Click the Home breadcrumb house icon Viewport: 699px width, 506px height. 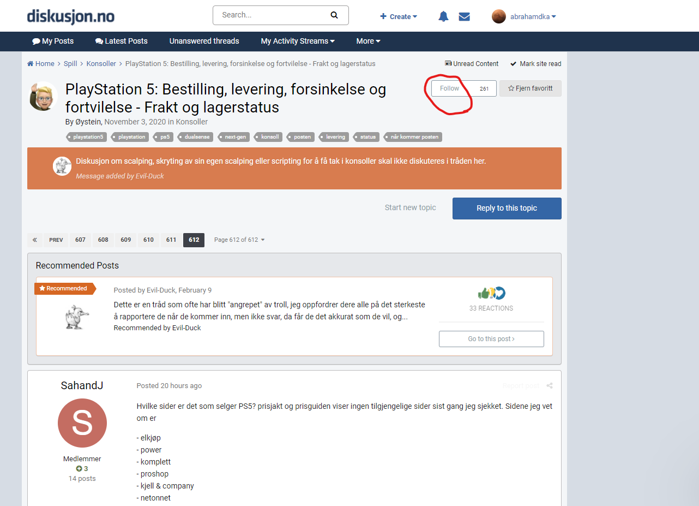pyautogui.click(x=31, y=64)
